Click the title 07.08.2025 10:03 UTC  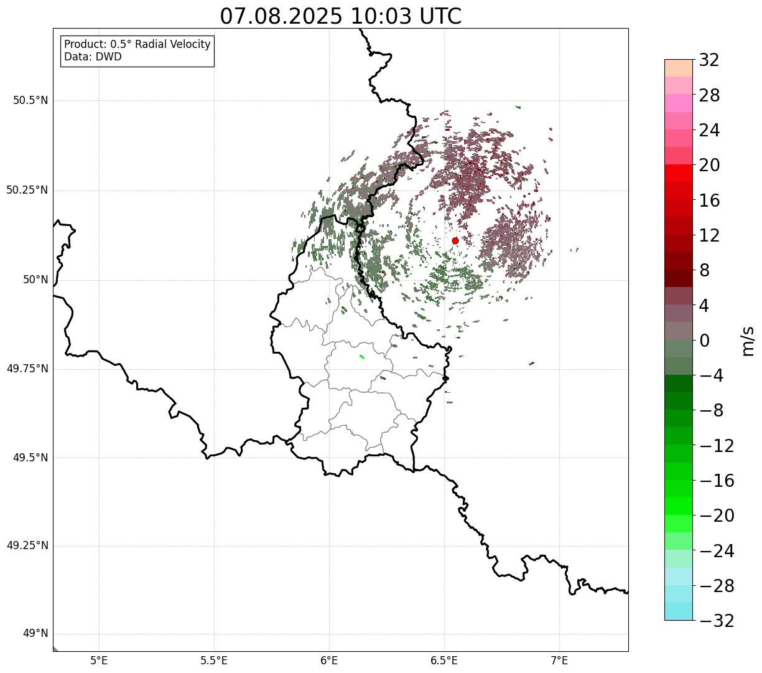341,16
